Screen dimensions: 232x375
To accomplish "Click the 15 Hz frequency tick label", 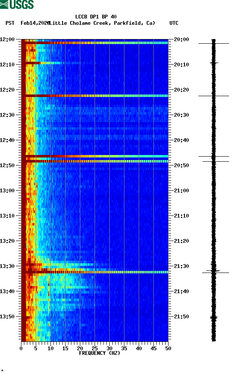I will tap(65, 349).
